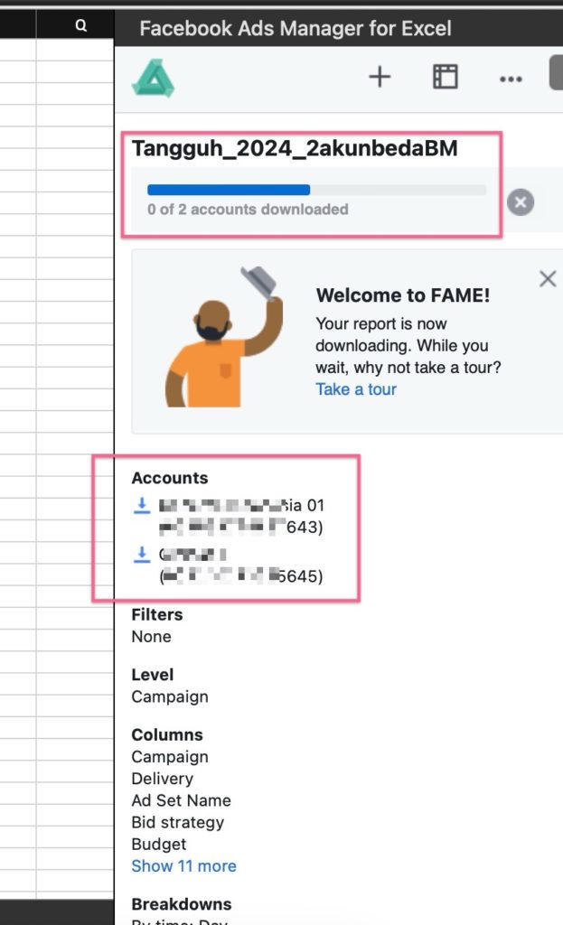Screen dimensions: 563x925
Task: Click column Q header in spreadsheet
Action: tap(80, 25)
